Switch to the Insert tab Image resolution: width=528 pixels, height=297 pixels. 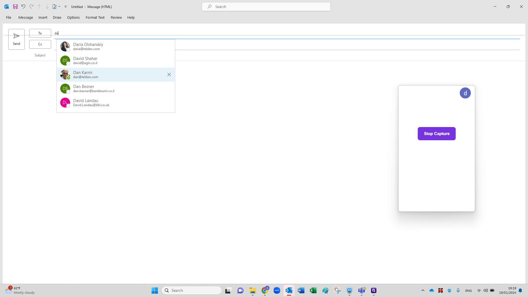[x=43, y=17]
